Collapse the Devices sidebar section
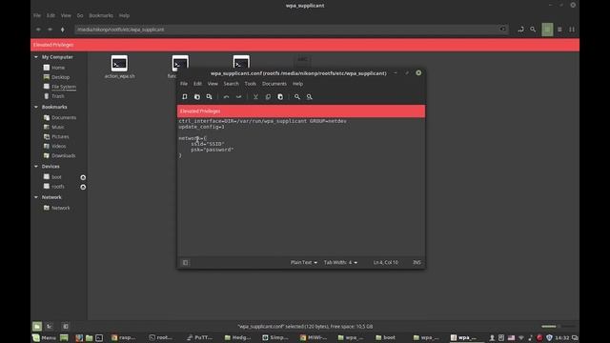 [x=36, y=167]
